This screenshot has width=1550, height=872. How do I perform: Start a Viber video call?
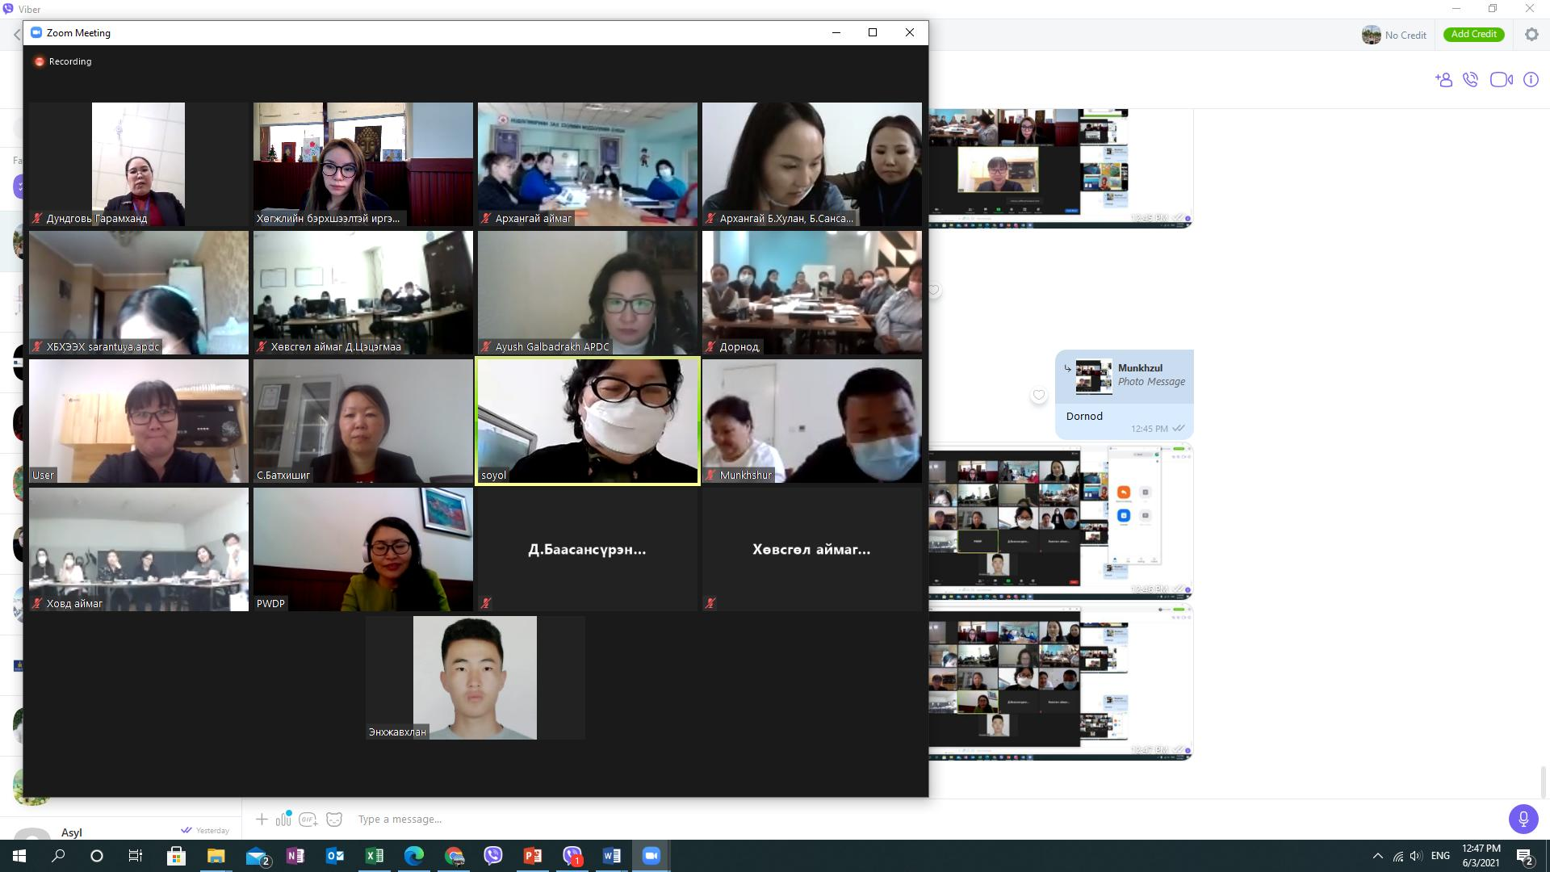tap(1501, 79)
